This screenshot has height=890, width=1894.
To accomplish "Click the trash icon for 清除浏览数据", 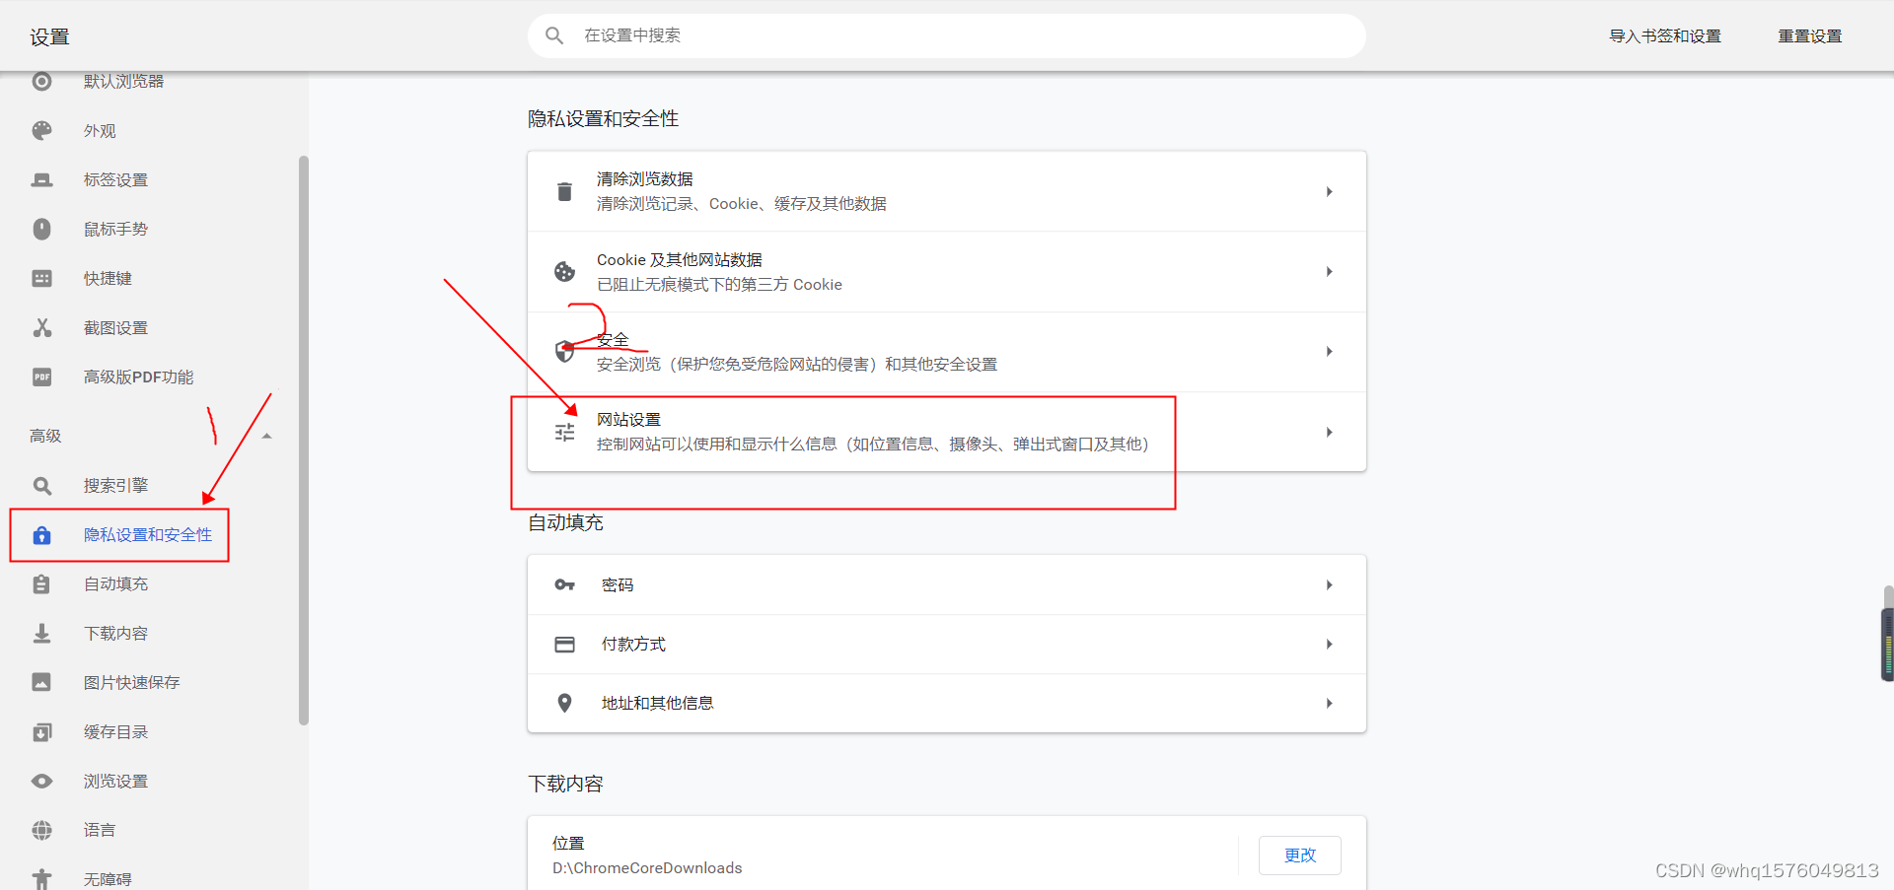I will tap(564, 191).
